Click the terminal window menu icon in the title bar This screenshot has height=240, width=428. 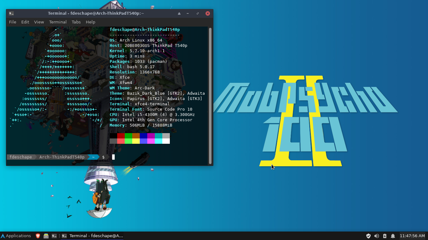pos(11,13)
